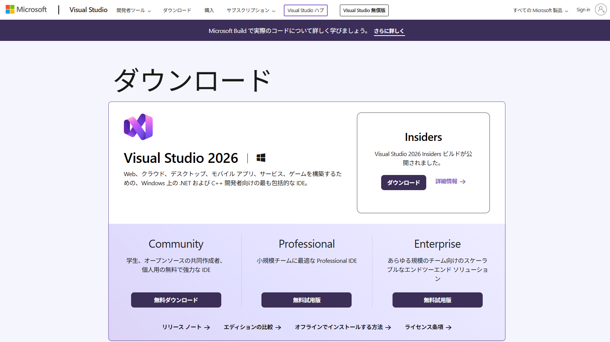610x342 pixels.
Task: Open the ライセンス条項 link
Action: [x=428, y=327]
